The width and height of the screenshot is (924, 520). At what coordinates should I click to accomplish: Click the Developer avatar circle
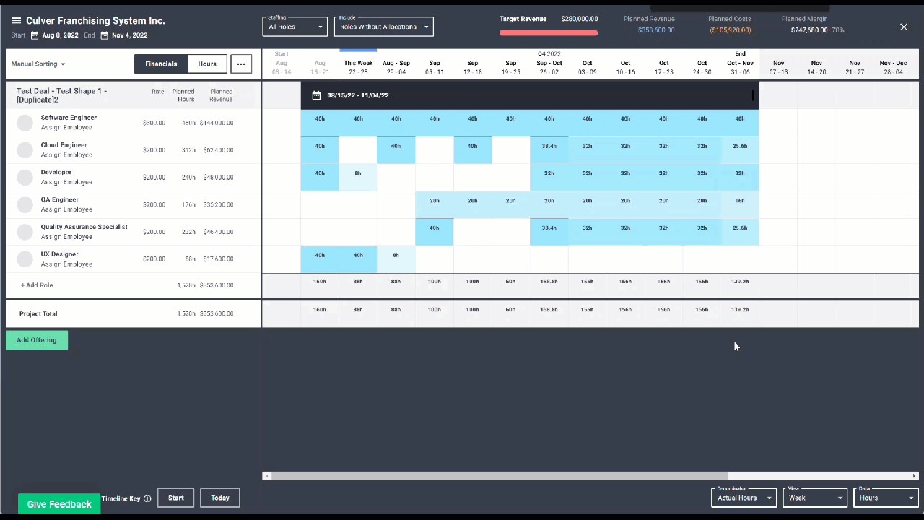point(25,177)
